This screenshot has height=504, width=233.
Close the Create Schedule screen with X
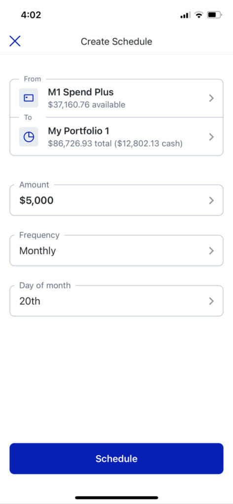click(x=15, y=41)
